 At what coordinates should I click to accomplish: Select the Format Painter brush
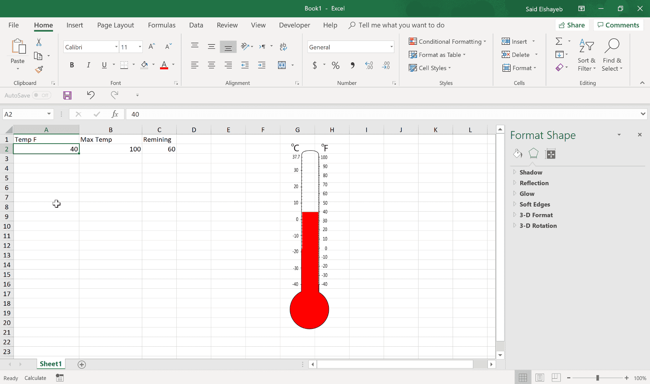tap(39, 69)
